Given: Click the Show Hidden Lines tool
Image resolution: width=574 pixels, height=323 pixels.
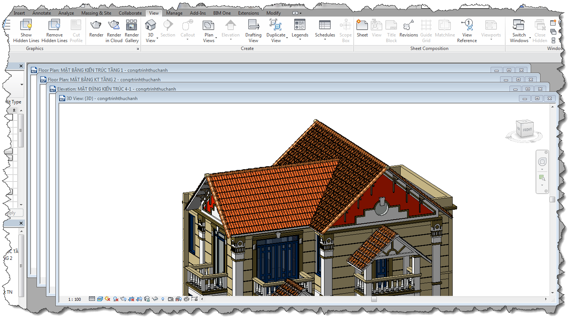Looking at the screenshot, I should pyautogui.click(x=26, y=31).
